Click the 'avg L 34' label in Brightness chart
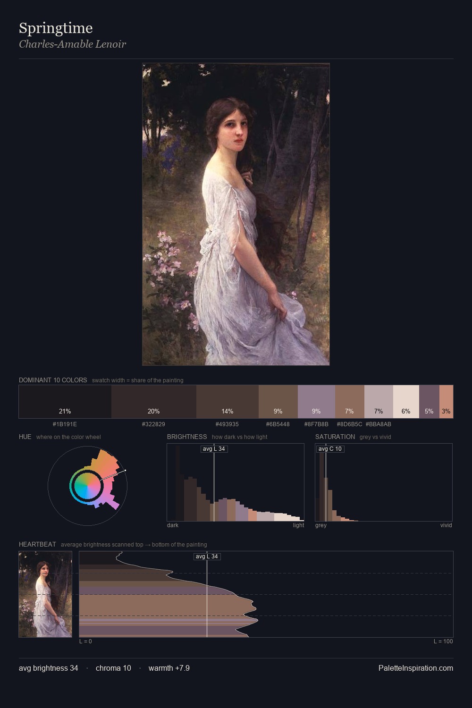Screen dimensions: 472x708 click(x=214, y=449)
